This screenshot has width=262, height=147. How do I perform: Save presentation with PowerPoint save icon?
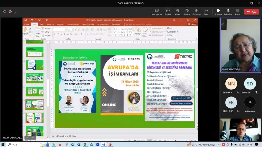pos(26,20)
